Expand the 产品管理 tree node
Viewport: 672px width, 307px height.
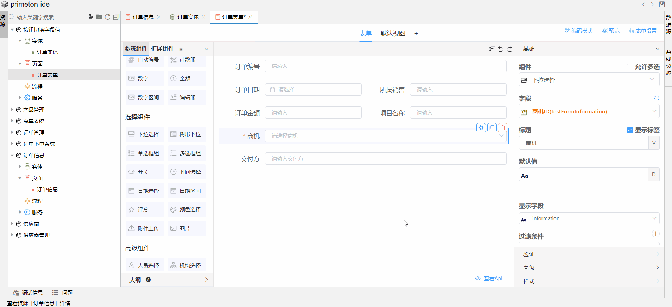12,110
